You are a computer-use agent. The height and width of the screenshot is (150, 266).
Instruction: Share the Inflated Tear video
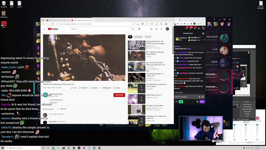point(94,88)
